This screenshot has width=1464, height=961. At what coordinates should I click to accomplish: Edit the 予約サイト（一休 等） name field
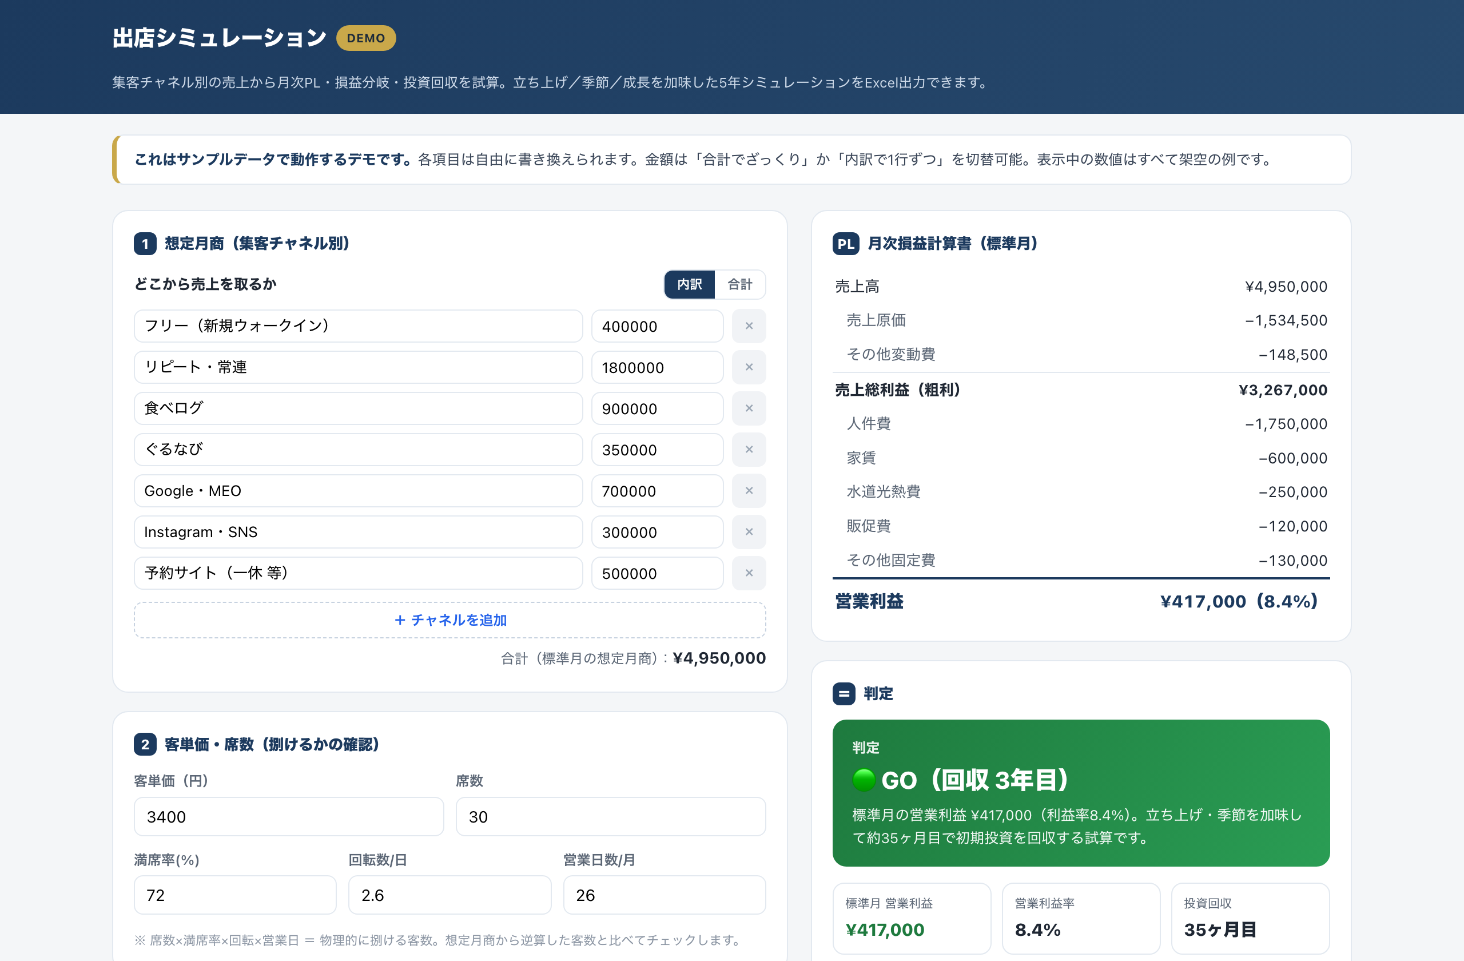[x=358, y=573]
